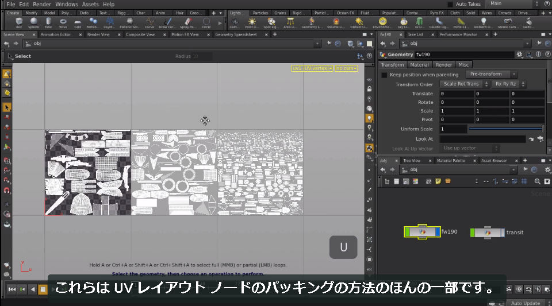This screenshot has height=306, width=552.
Task: Expand the scene view obj path dropdown
Action: (317, 44)
